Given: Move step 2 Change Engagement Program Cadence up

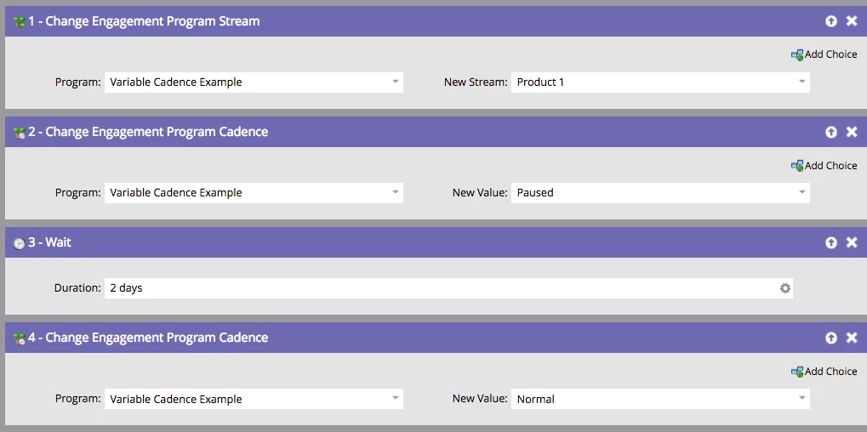Looking at the screenshot, I should [x=831, y=132].
